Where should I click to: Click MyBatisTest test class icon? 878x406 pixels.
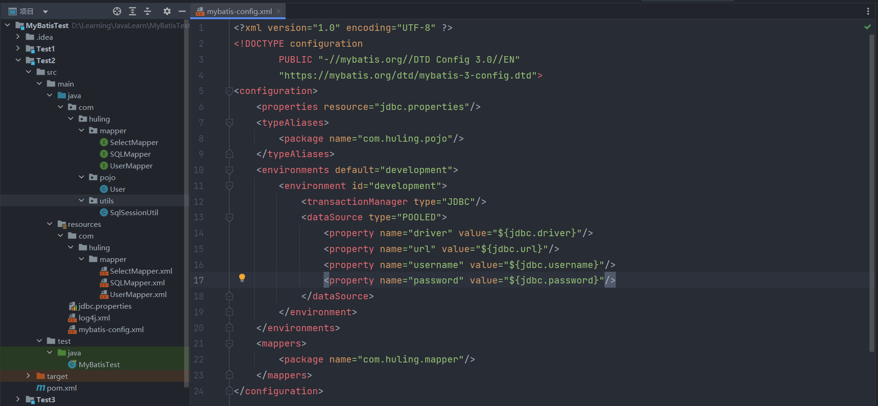tap(73, 364)
